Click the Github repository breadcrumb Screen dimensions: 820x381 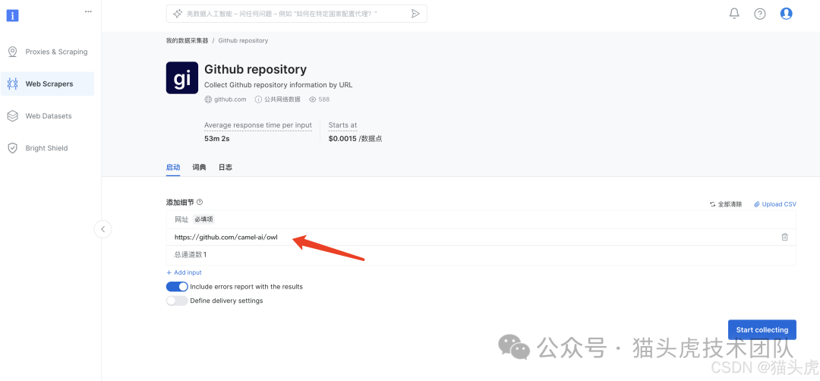click(243, 40)
